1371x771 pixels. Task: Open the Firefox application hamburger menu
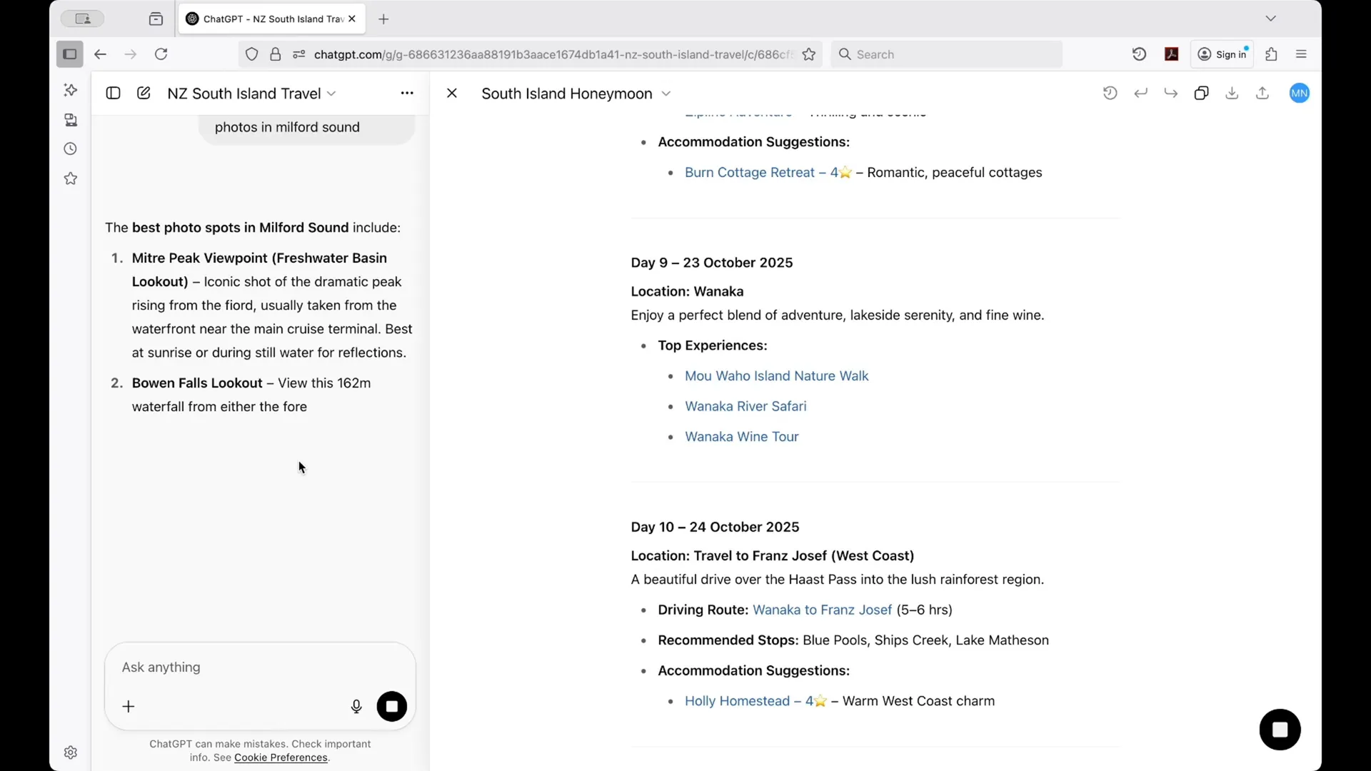(1301, 54)
